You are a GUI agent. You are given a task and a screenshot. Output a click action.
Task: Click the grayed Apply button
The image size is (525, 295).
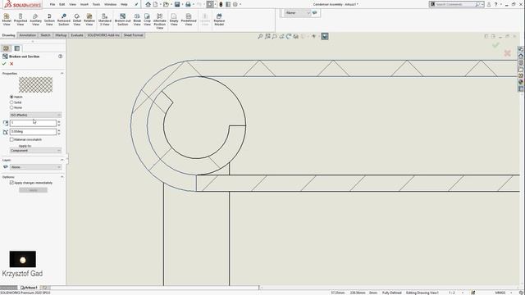33,190
